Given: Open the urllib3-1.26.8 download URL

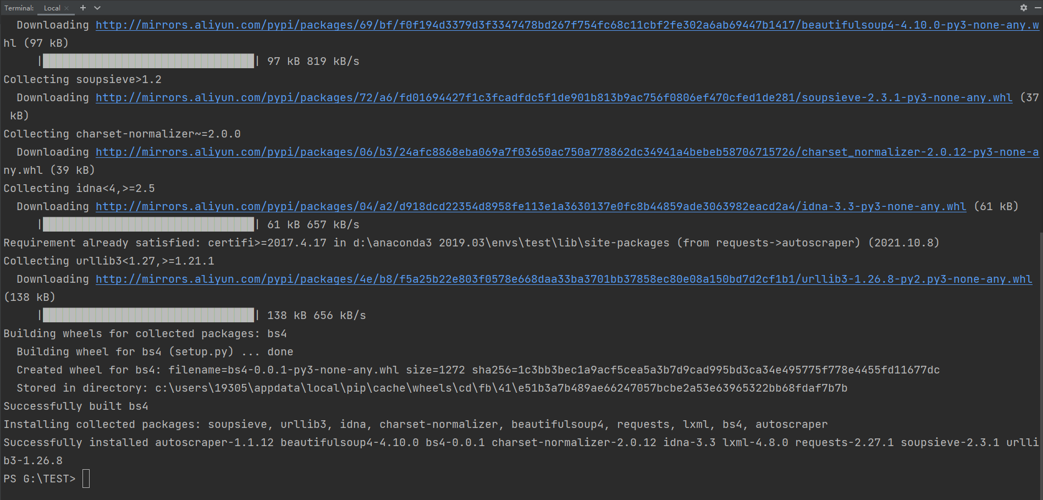Looking at the screenshot, I should [561, 279].
